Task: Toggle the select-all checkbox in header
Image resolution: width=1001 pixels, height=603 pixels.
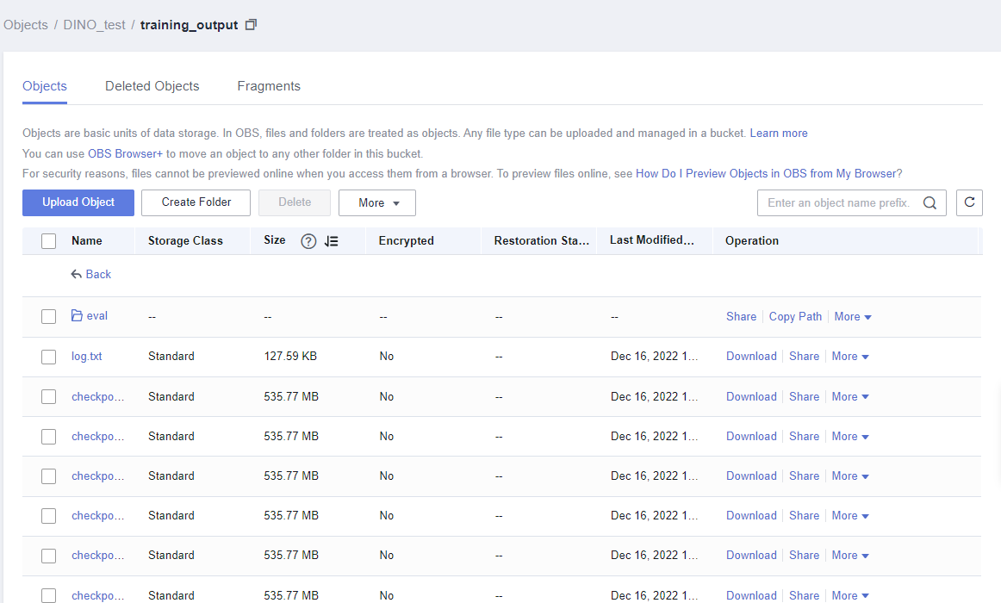Action: click(49, 241)
